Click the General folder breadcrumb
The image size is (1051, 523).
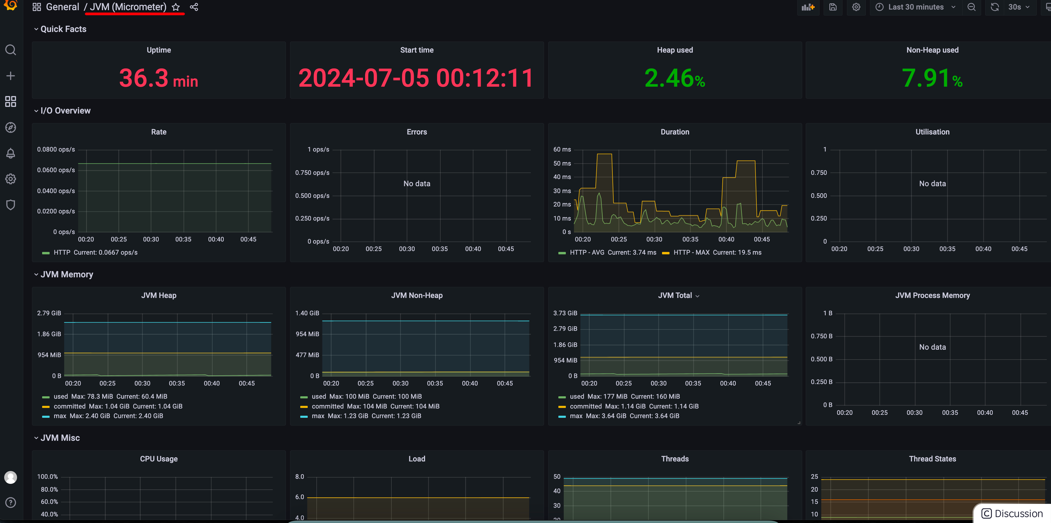62,7
